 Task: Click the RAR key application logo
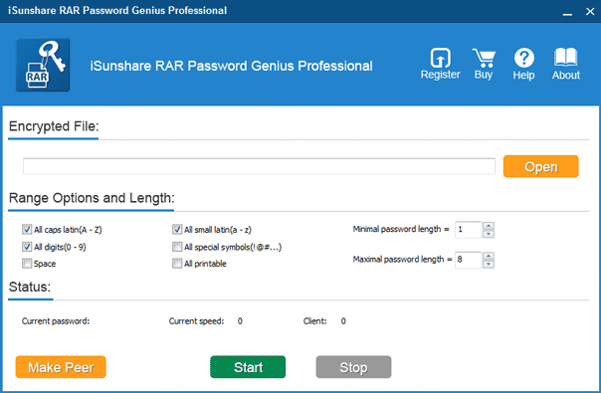43,65
